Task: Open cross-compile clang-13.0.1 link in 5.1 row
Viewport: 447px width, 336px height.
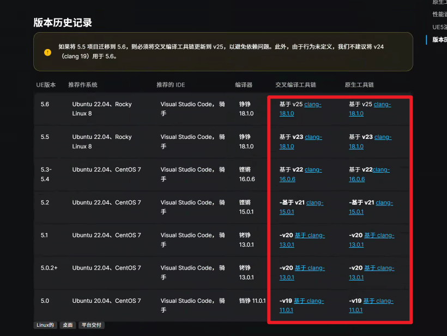Action: click(x=302, y=240)
